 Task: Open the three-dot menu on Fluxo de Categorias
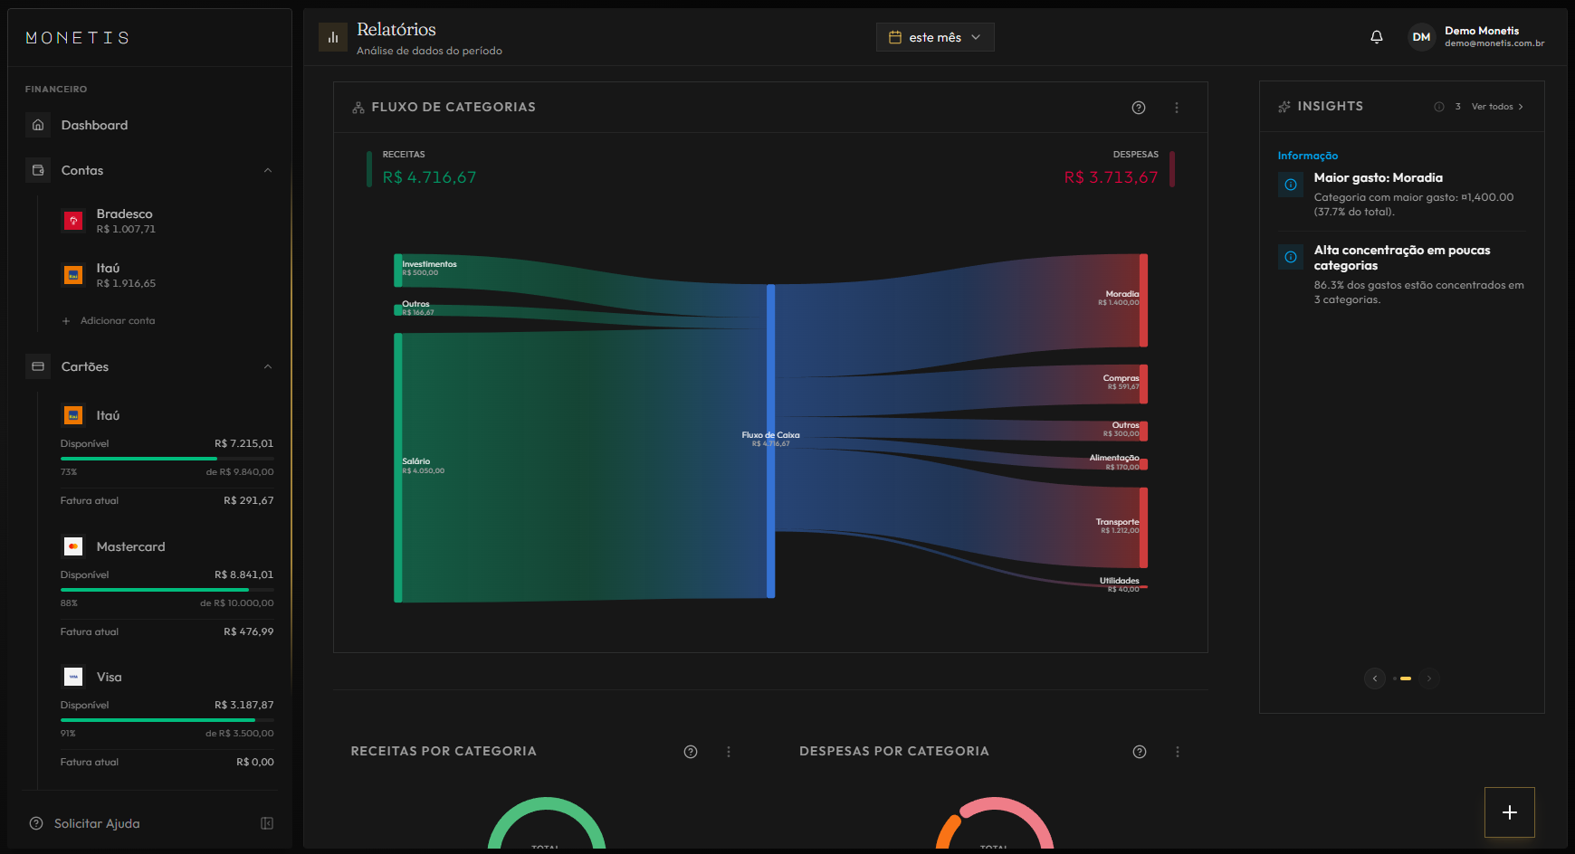1177,107
